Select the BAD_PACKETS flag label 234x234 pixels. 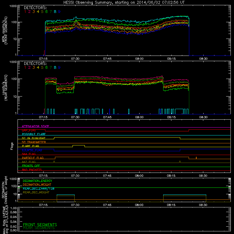click(32, 170)
